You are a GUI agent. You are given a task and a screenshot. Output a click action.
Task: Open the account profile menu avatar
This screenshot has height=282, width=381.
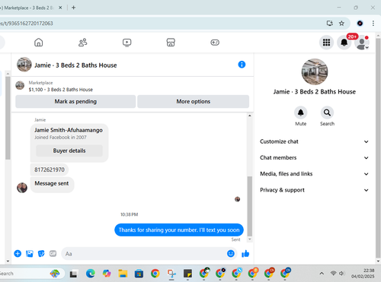coord(362,43)
